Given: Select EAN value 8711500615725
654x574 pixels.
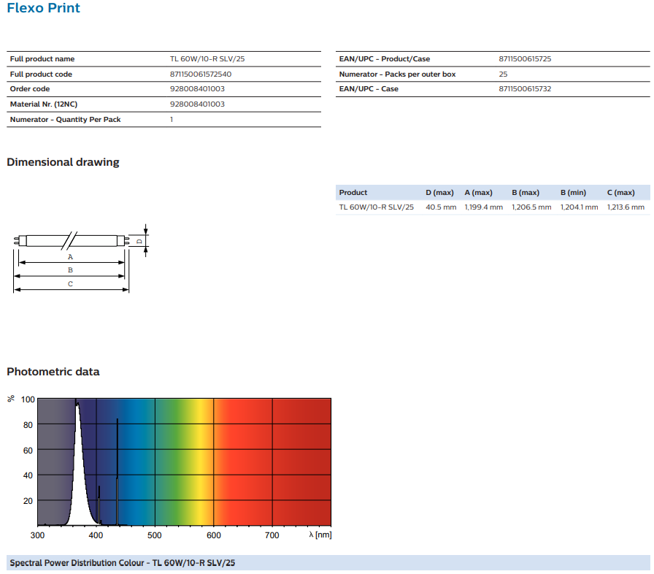Looking at the screenshot, I should tap(525, 59).
